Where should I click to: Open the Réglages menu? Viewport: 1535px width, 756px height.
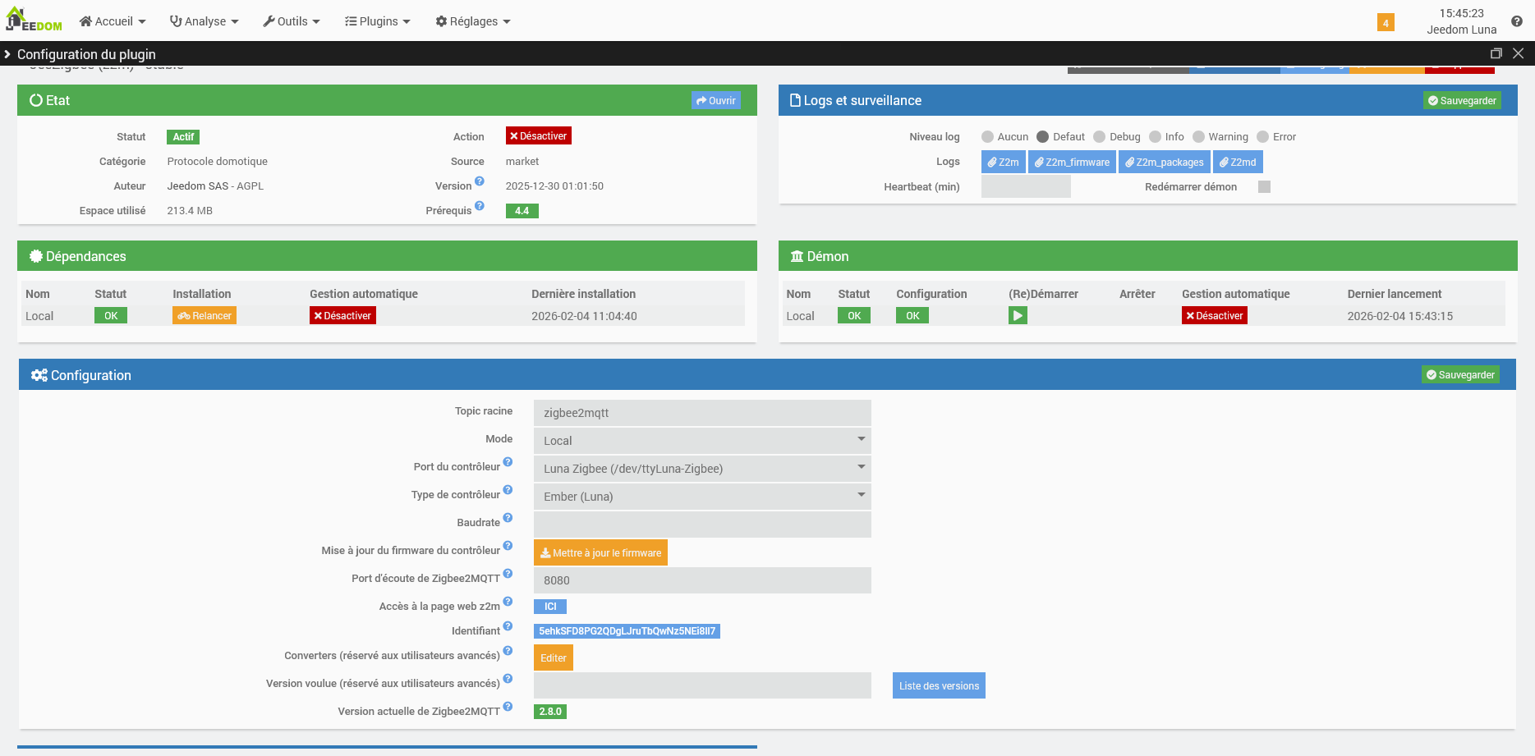pos(473,21)
